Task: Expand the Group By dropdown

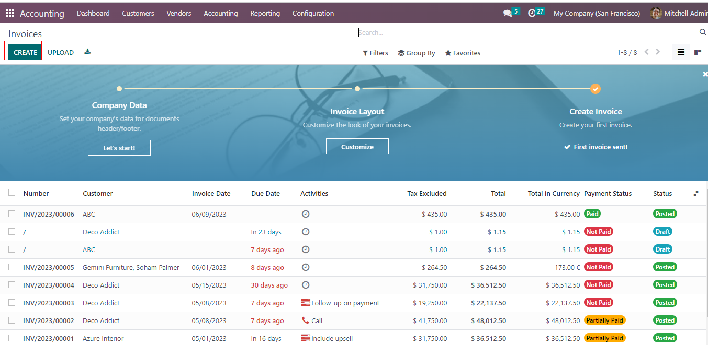Action: tap(417, 53)
